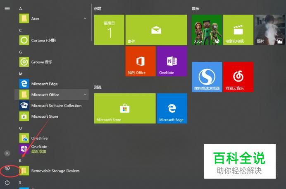Open the Photos tile
Image resolution: width=286 pixels, height=189 pixels.
tap(269, 30)
